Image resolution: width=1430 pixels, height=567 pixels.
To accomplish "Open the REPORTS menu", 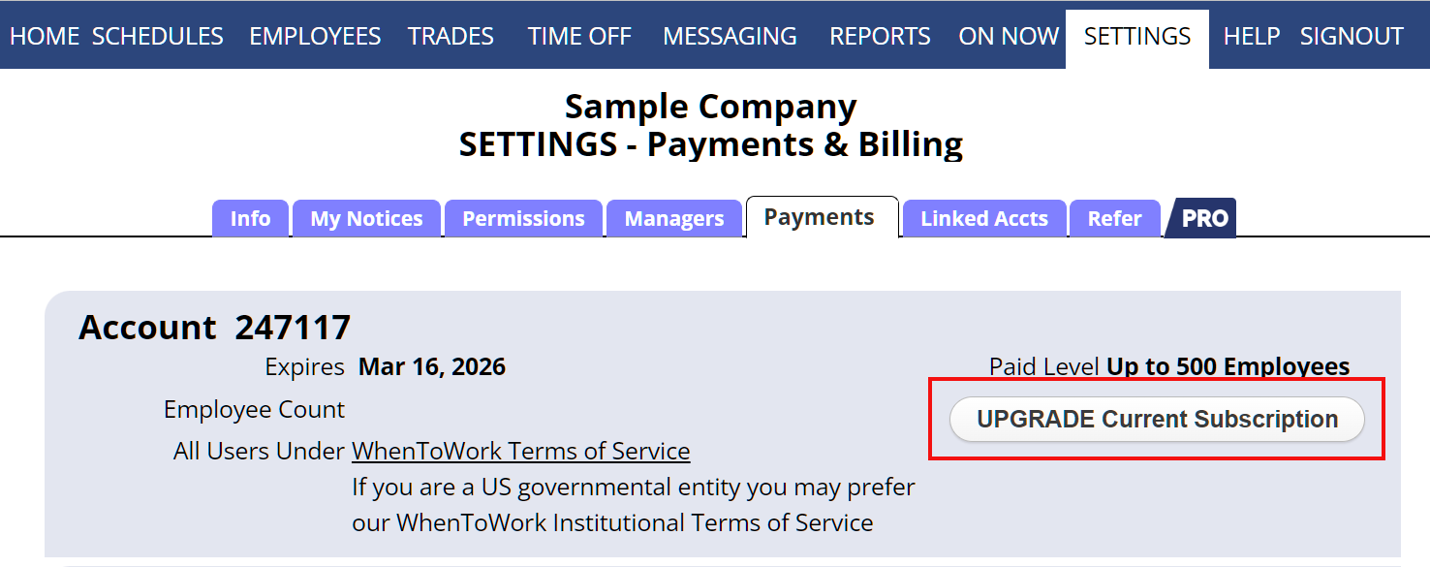I will (x=880, y=37).
